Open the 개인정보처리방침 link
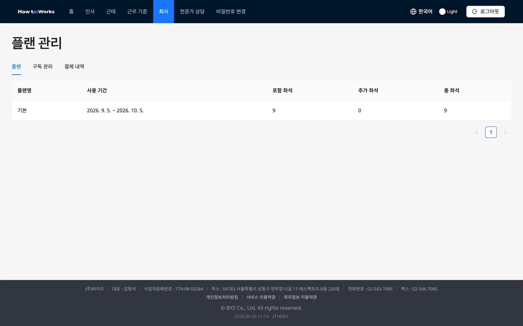This screenshot has height=326, width=523. point(222,297)
